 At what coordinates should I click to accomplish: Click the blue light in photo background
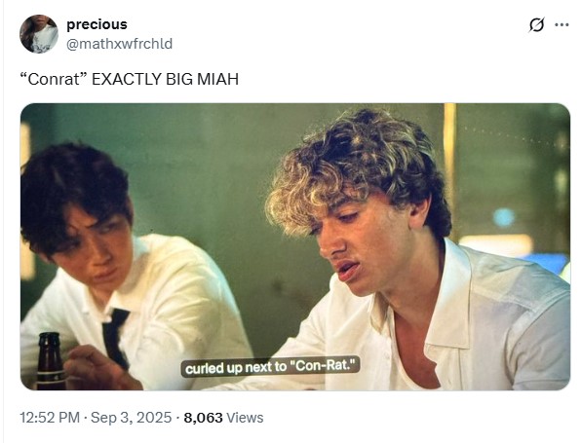(x=504, y=218)
